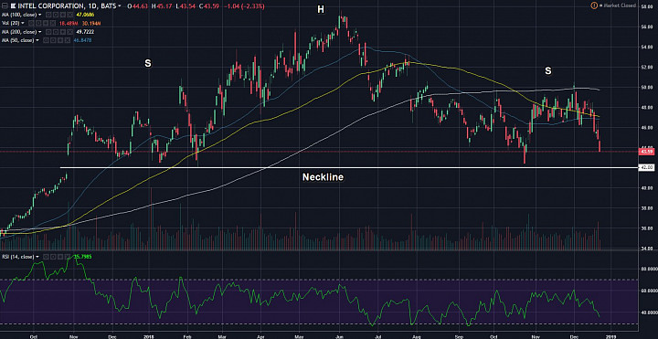
Task: Click the MA 100 value 47.0686
Action: [85, 15]
